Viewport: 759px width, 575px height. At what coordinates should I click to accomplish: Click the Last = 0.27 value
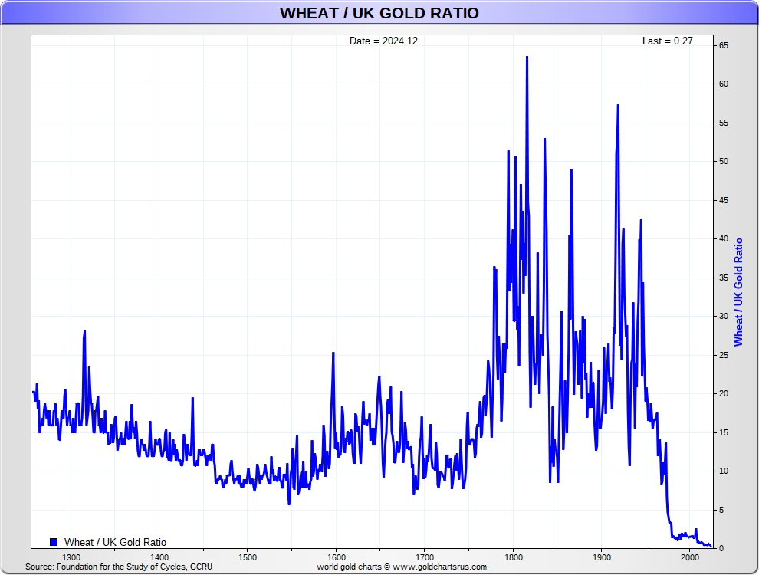(667, 41)
